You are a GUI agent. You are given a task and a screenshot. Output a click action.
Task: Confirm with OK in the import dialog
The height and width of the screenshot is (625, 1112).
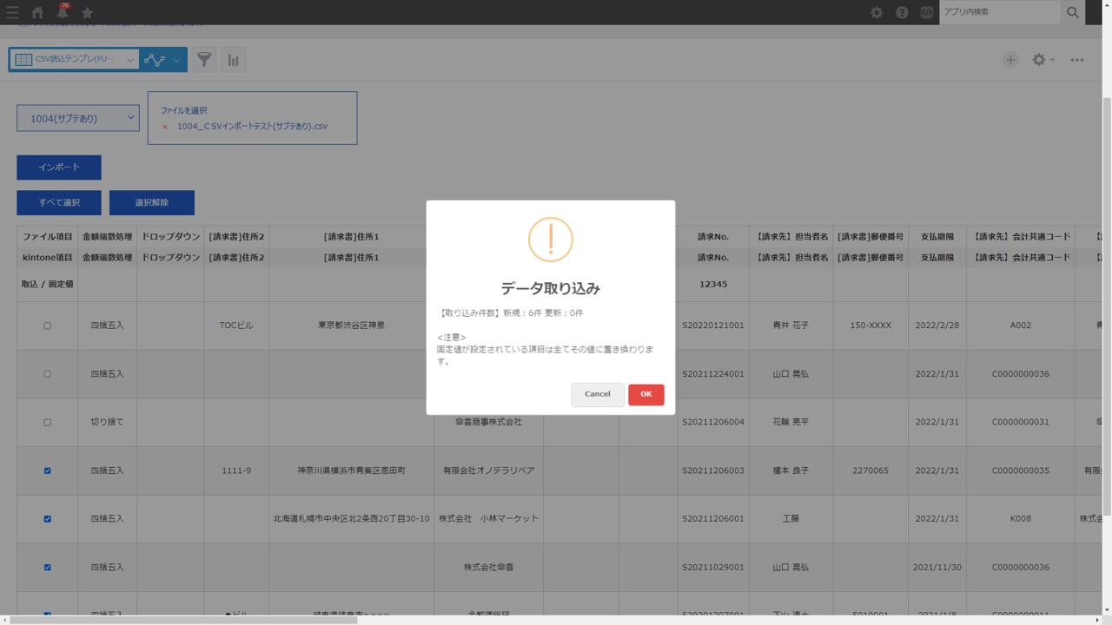646,394
